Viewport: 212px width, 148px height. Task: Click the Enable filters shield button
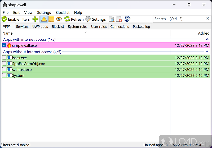16,19
